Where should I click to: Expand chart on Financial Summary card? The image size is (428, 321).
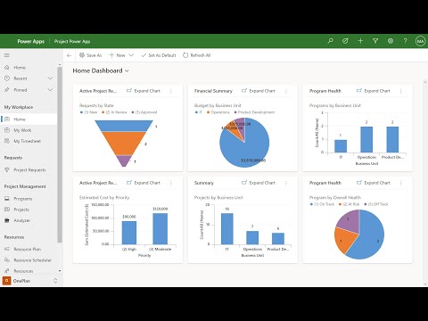click(259, 91)
